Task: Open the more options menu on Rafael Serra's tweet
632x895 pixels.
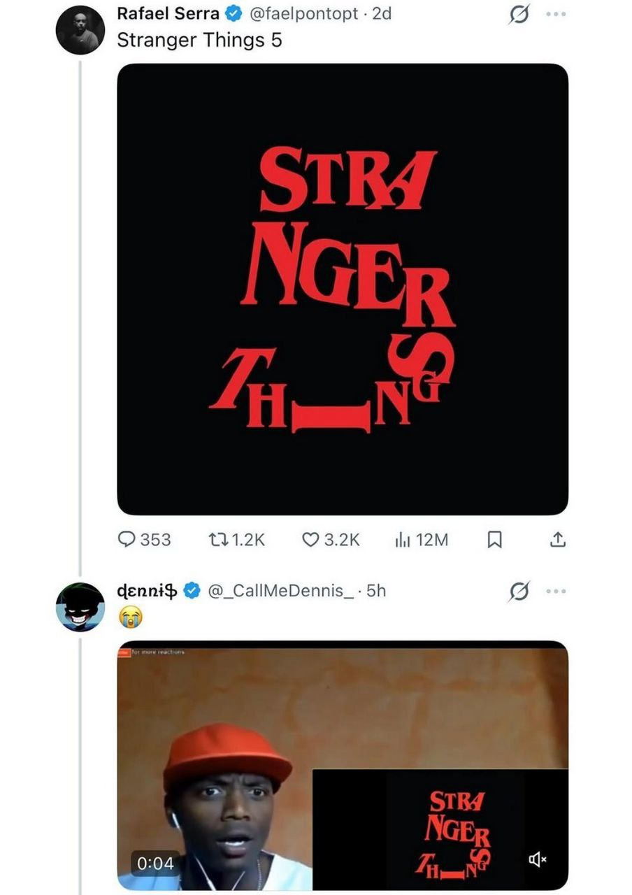Action: click(x=556, y=14)
